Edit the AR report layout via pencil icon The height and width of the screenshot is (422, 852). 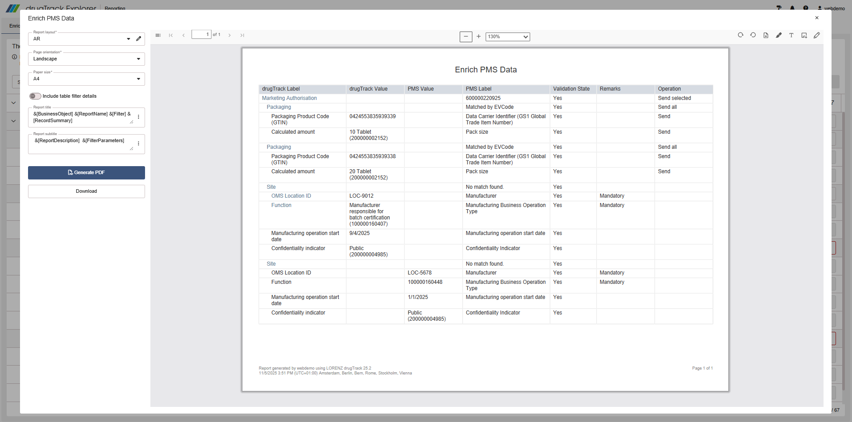click(139, 39)
